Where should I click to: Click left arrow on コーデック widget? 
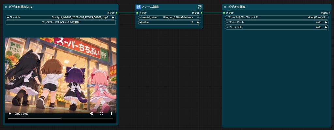[227, 27]
